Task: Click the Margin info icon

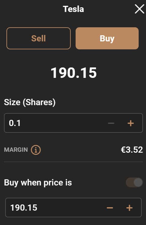Action: (36, 150)
